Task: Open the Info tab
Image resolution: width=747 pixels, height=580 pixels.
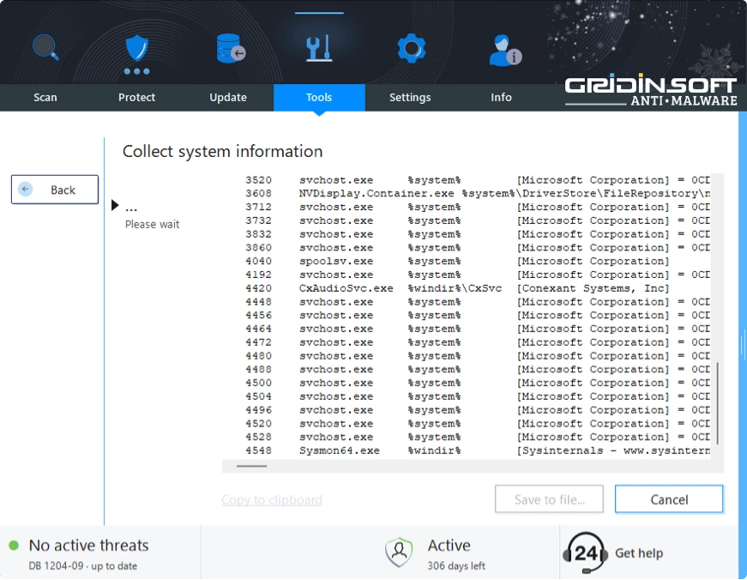Action: tap(501, 98)
